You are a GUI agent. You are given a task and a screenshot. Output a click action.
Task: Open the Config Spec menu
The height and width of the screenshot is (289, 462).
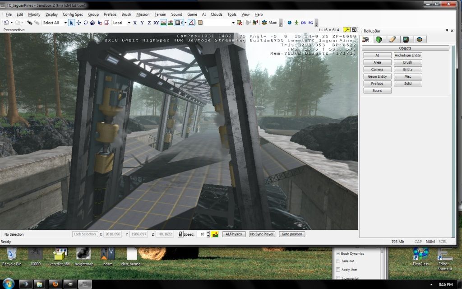[73, 14]
